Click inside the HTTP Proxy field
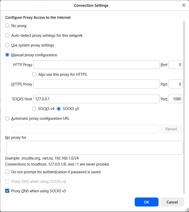Viewport: 189px width, 212px height. (96, 64)
